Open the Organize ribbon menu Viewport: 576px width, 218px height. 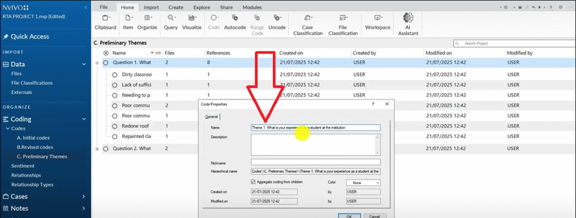[147, 22]
